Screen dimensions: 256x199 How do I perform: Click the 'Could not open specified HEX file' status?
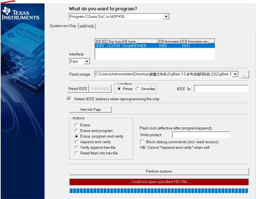click(159, 182)
